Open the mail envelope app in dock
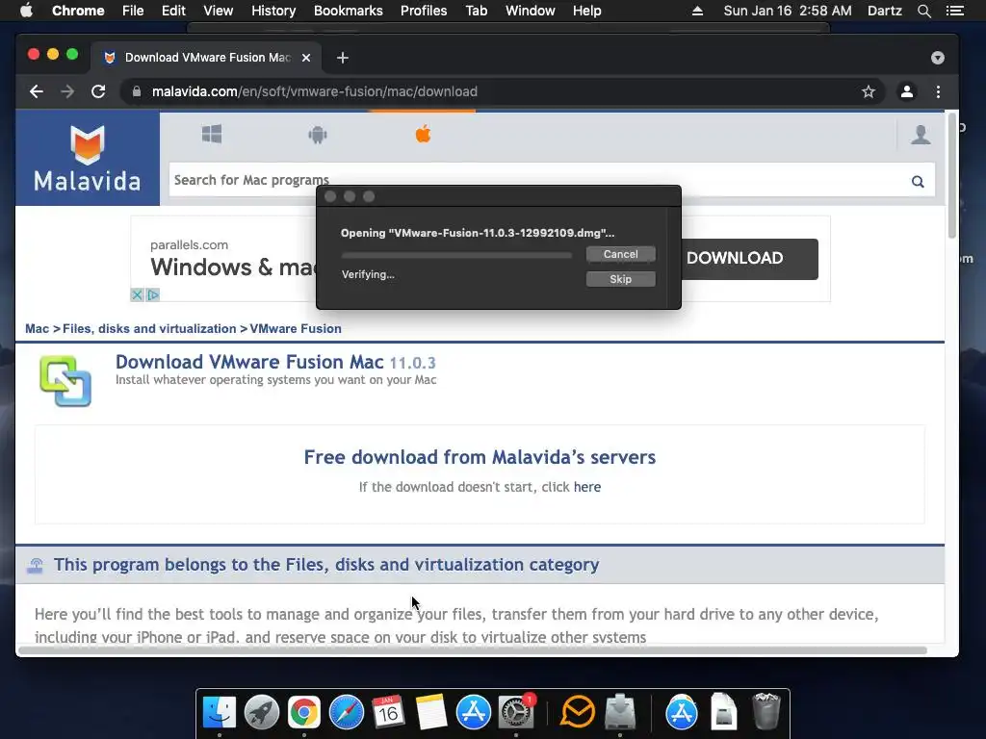Viewport: 986px width, 739px height. 578,712
